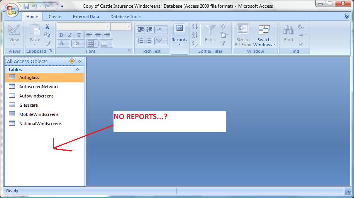Screen dimensions: 354x198
Task: Select the Format Painter brush icon
Action: (47, 43)
